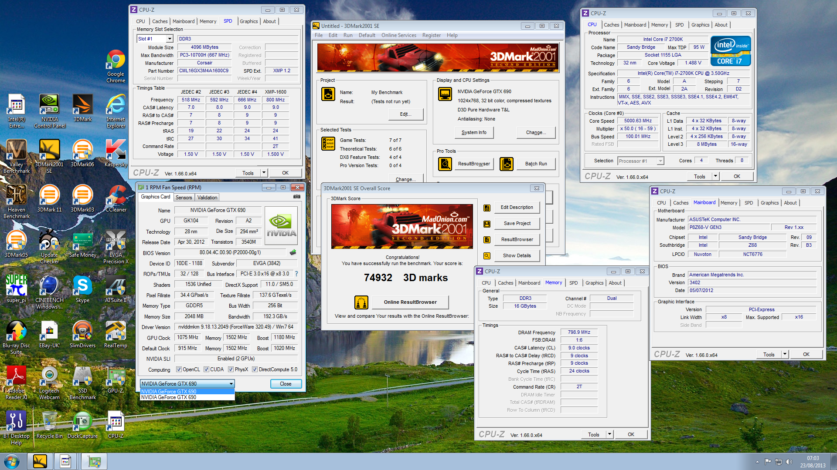Switch to About tab in Mainboard CPU-Z window
The image size is (837, 470).
(x=790, y=203)
